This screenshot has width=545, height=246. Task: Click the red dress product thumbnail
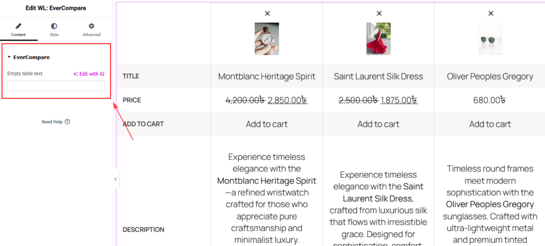tap(378, 39)
